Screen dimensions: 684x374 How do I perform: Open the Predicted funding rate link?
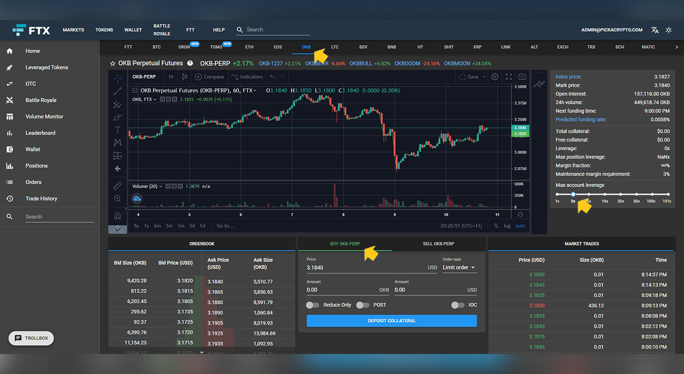580,119
